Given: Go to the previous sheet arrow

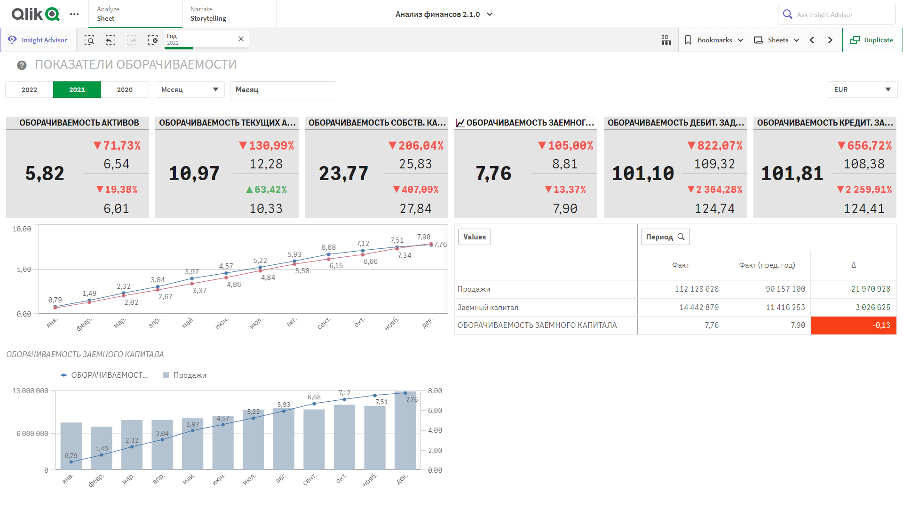Looking at the screenshot, I should tap(812, 40).
